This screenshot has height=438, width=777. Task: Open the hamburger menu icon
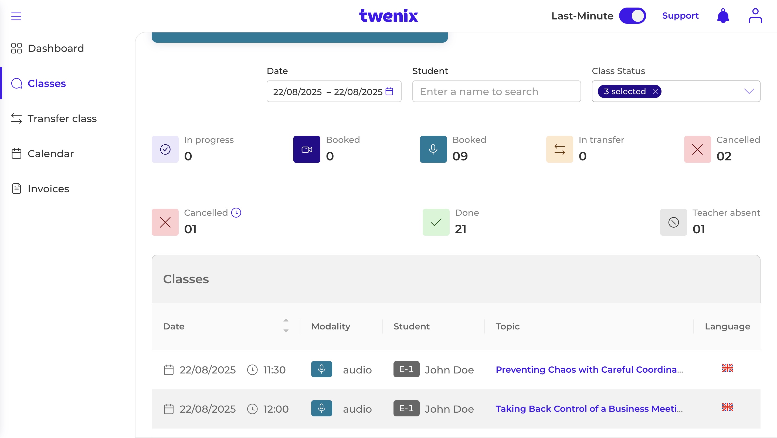tap(16, 16)
